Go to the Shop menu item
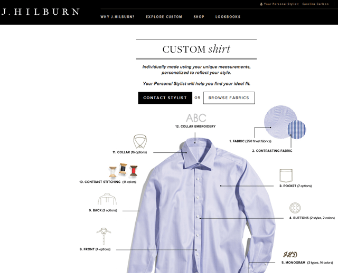This screenshot has height=273, width=338. point(199,17)
